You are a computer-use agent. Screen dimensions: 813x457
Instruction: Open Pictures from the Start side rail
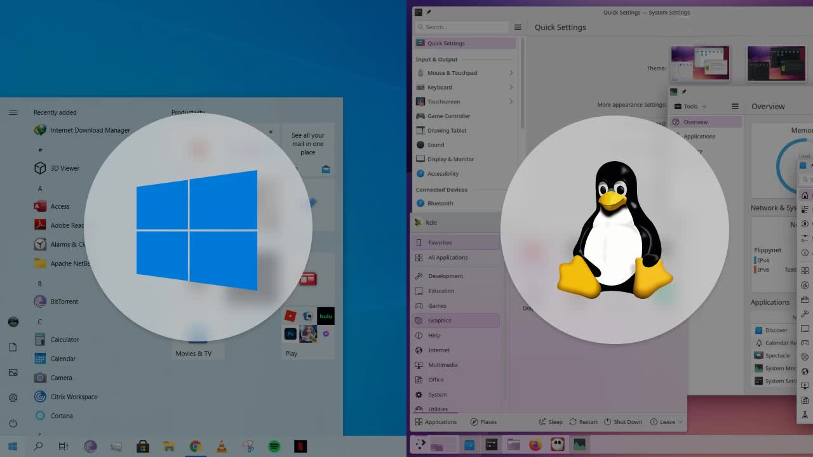coord(13,373)
